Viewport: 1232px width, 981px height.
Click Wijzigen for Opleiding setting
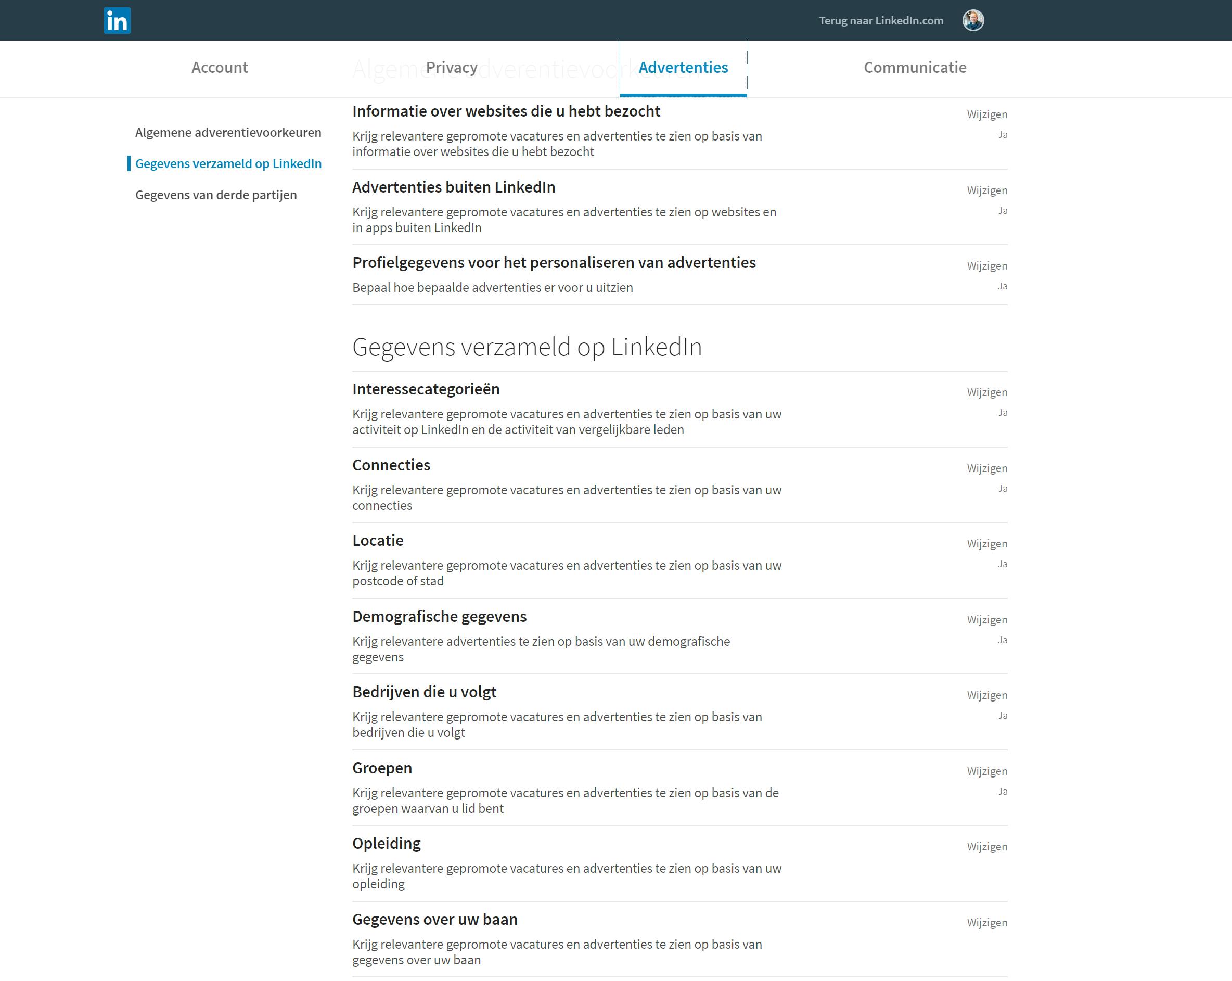(x=986, y=847)
